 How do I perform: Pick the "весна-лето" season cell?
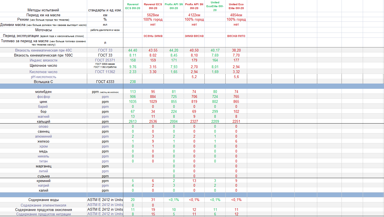click(236, 36)
